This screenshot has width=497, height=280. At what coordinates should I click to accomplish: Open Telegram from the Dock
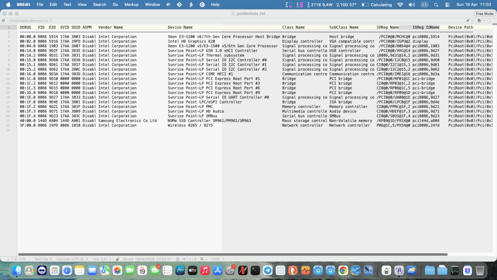[x=268, y=271]
